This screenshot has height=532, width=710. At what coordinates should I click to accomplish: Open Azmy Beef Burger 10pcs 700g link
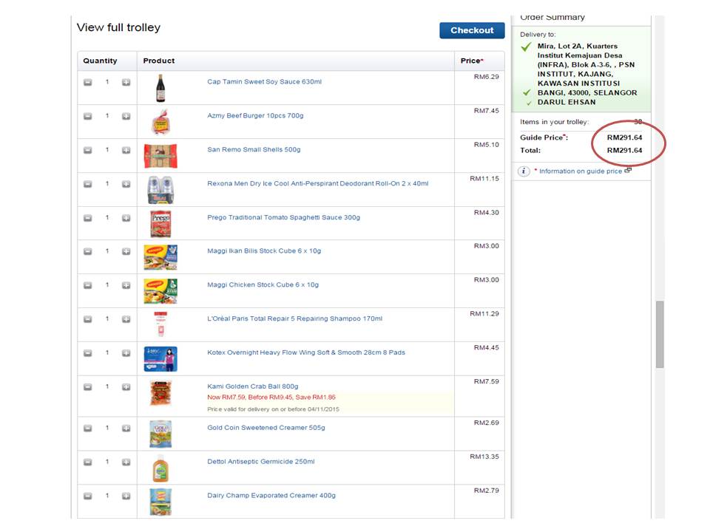tap(255, 116)
